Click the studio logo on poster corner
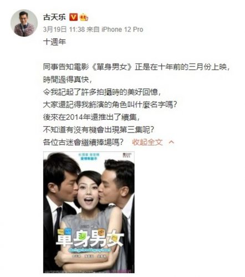The height and width of the screenshot is (277, 245). [127, 155]
